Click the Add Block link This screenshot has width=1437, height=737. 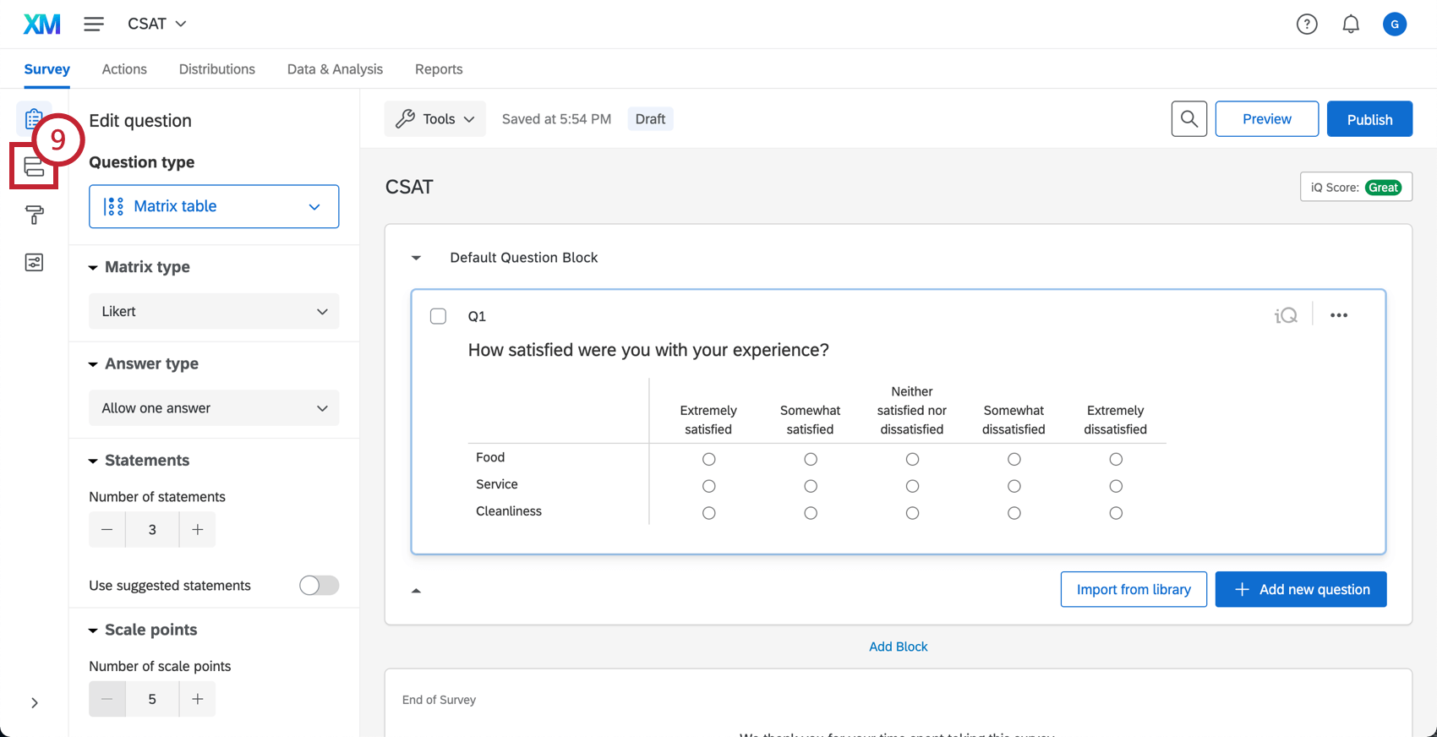tap(898, 647)
